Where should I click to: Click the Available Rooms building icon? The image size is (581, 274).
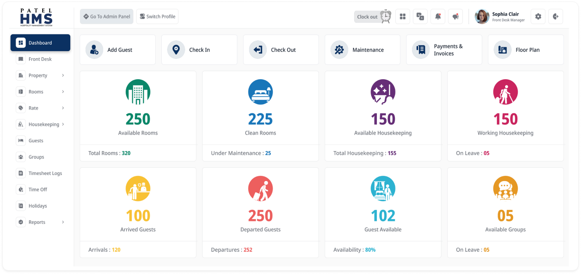tap(138, 92)
